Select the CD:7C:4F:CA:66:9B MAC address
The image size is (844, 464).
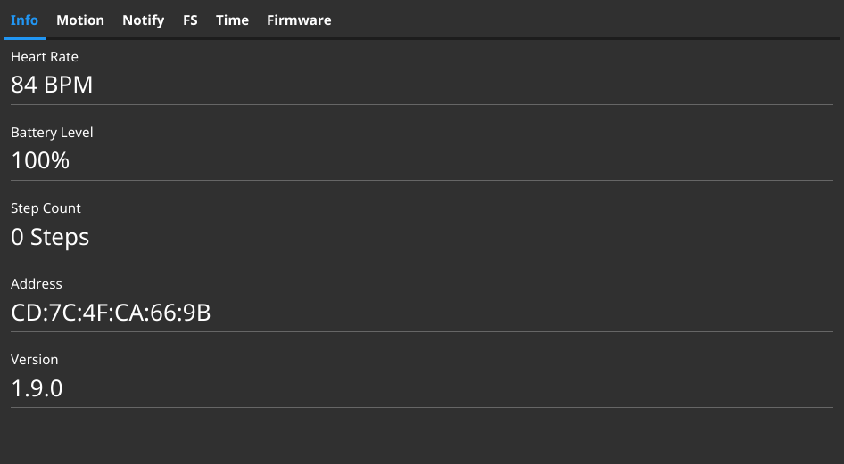111,313
